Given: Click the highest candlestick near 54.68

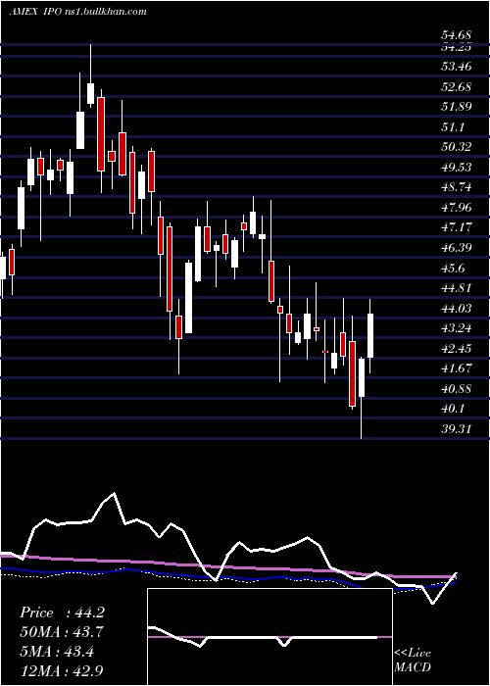Looking at the screenshot, I should pos(90,75).
